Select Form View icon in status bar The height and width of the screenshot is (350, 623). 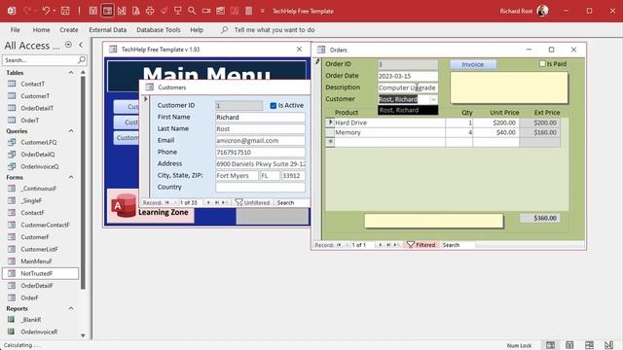550,345
